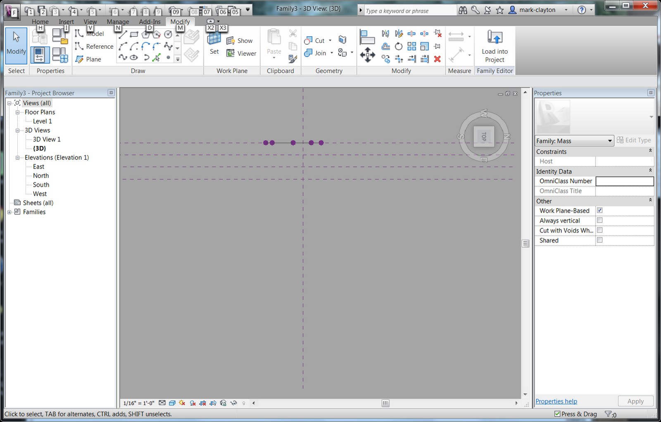
Task: Activate the Rotate tool in Modify panel
Action: click(399, 47)
